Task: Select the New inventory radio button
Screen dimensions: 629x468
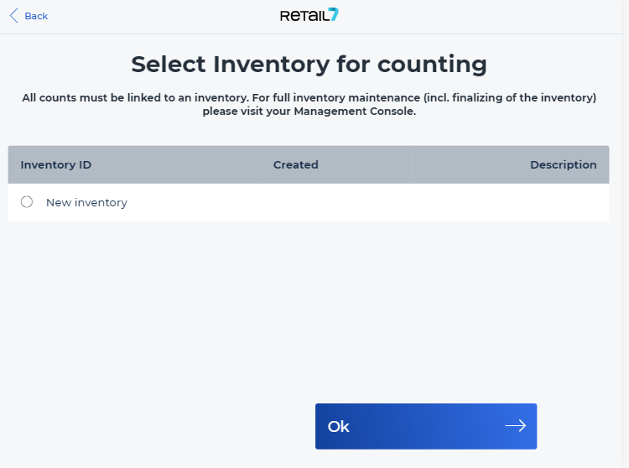Action: pyautogui.click(x=27, y=202)
